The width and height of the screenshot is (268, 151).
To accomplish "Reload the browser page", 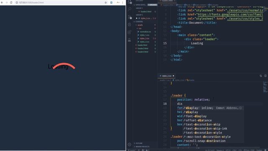I will (11, 3).
